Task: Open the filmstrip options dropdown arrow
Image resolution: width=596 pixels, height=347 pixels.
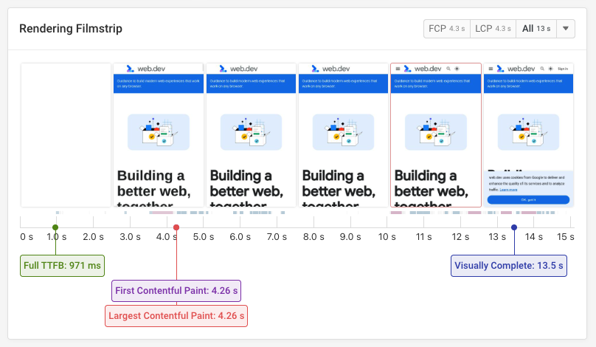Action: (565, 29)
